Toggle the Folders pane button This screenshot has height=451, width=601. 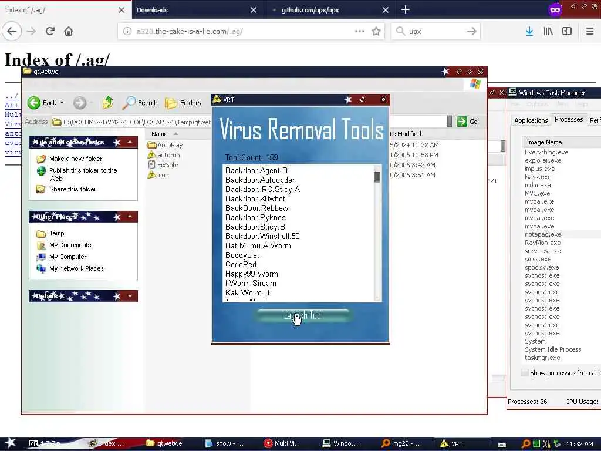pyautogui.click(x=183, y=103)
